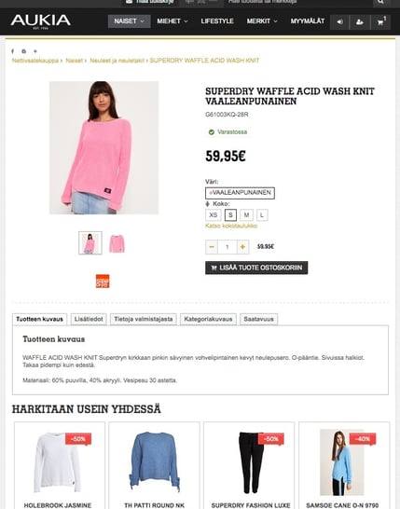Select size M
The height and width of the screenshot is (509, 400).
tap(246, 215)
